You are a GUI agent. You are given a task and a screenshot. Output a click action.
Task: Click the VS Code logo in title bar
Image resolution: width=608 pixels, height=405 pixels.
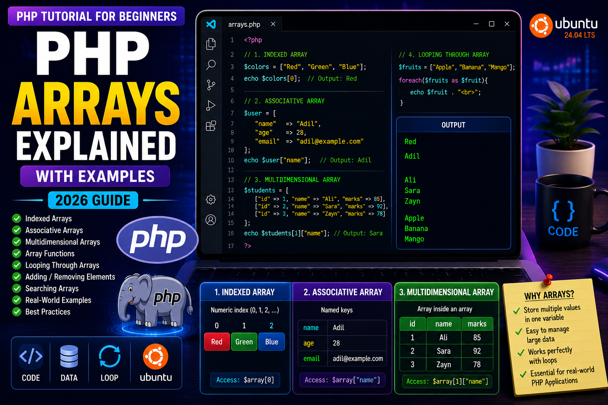211,24
